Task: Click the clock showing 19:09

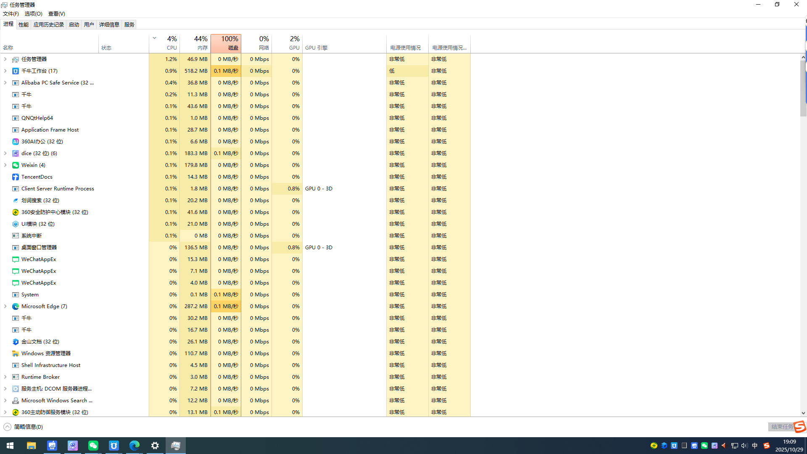Action: tap(789, 442)
